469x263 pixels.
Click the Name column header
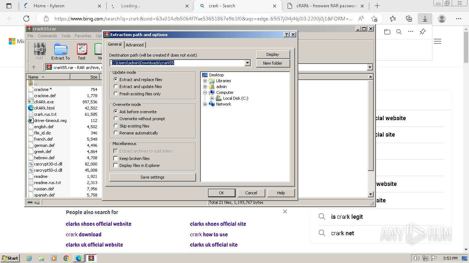(48, 77)
